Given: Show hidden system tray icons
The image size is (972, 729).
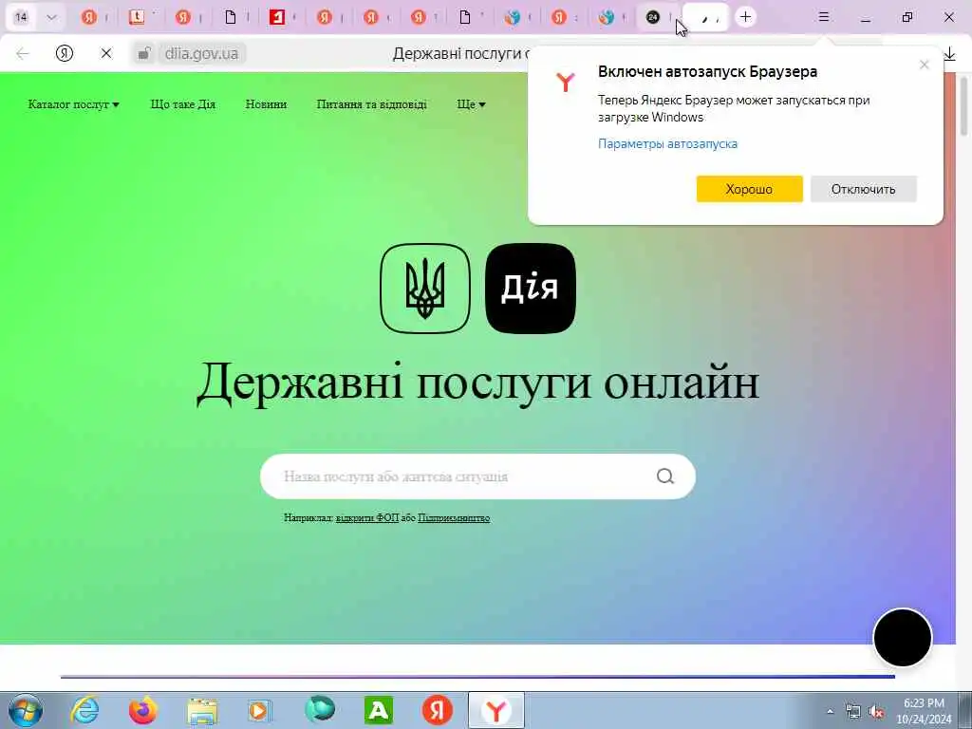Looking at the screenshot, I should 830,711.
